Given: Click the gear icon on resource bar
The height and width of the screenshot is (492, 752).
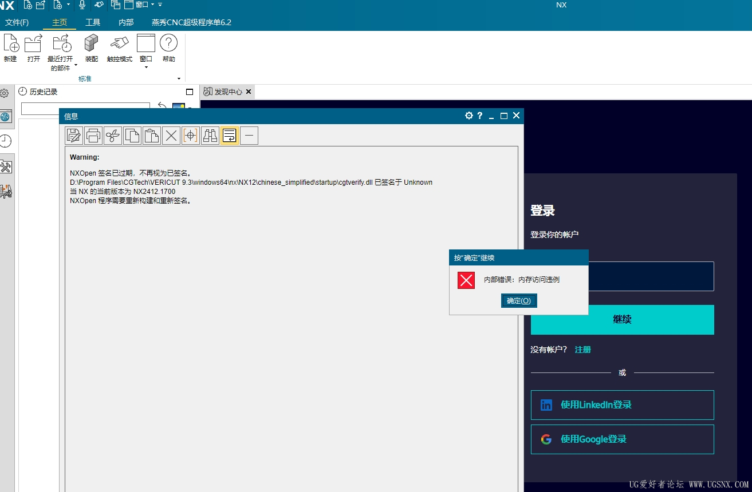Looking at the screenshot, I should (x=4, y=93).
